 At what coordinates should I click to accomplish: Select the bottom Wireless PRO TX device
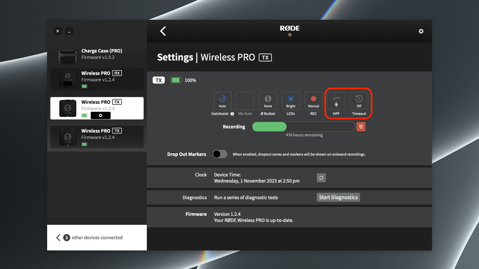(97, 137)
